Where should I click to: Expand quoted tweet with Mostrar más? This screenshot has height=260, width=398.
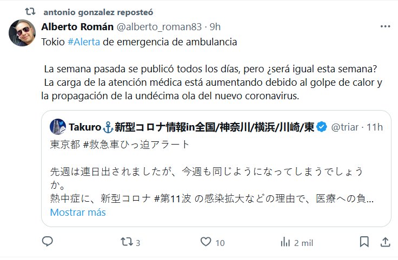(78, 212)
